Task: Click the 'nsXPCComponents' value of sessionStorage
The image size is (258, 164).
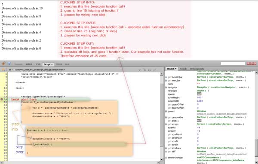Action: point(221,160)
